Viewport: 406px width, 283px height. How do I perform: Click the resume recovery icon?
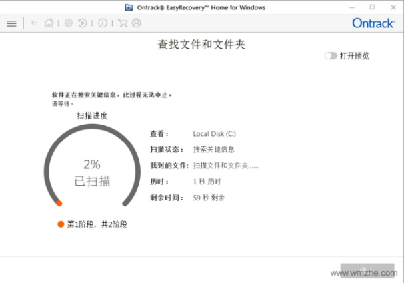pyautogui.click(x=83, y=23)
